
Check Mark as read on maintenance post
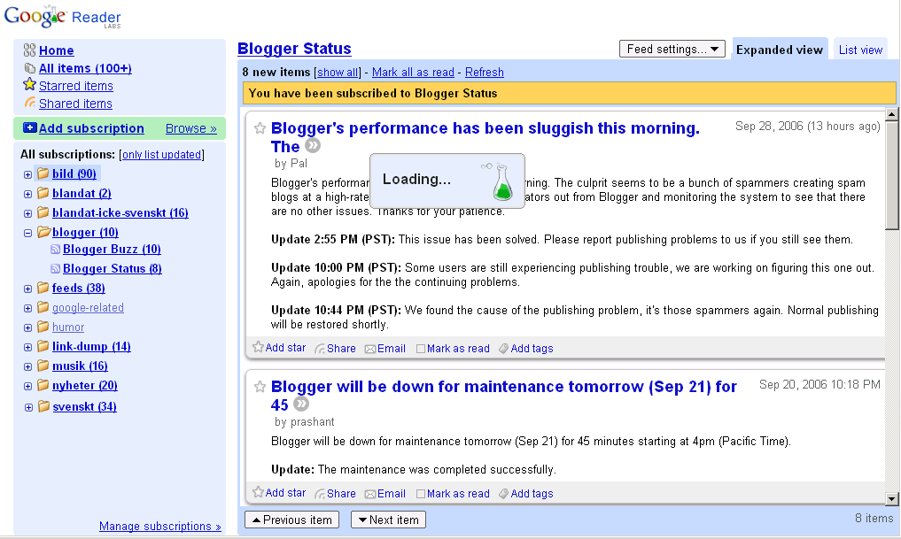421,494
